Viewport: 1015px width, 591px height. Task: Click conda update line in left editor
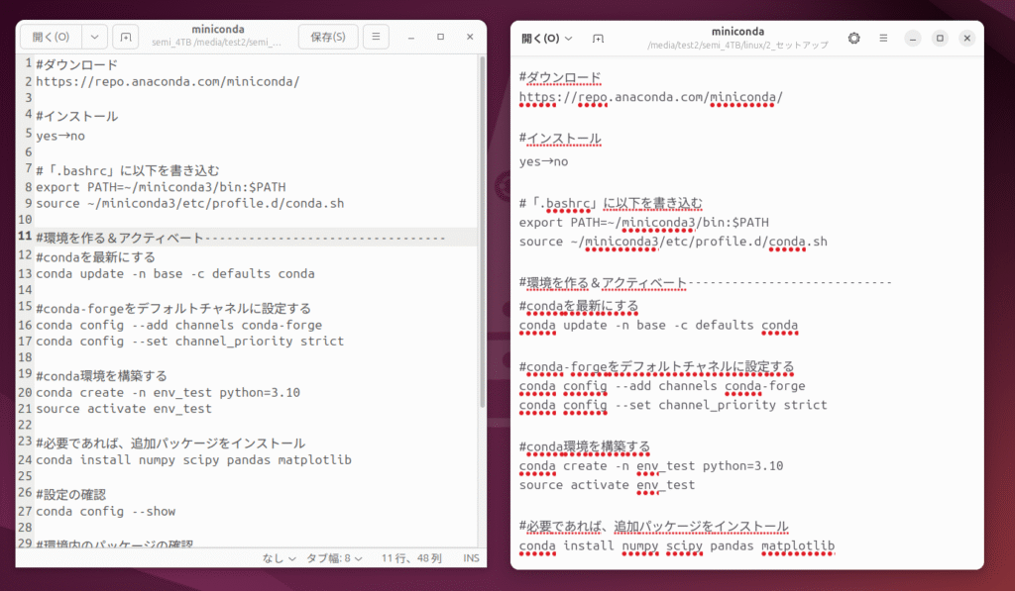click(174, 273)
